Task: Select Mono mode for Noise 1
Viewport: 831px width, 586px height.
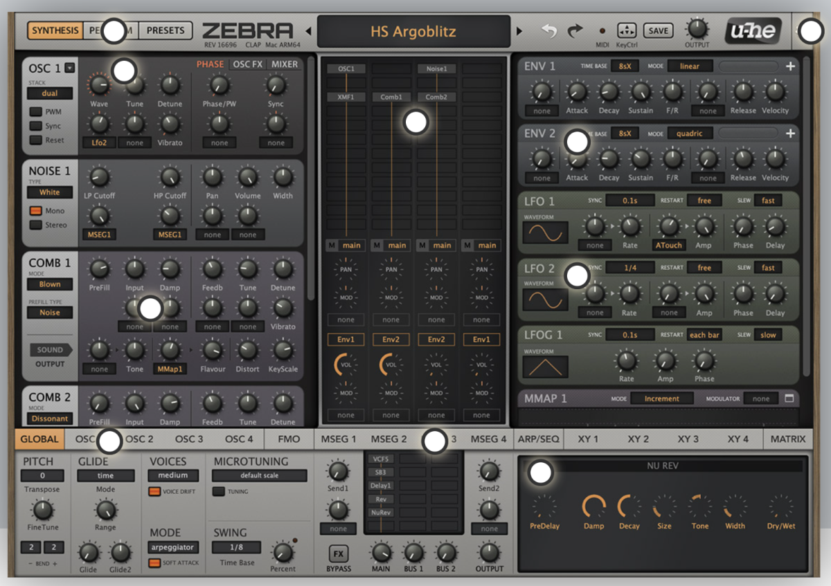Action: coord(35,211)
